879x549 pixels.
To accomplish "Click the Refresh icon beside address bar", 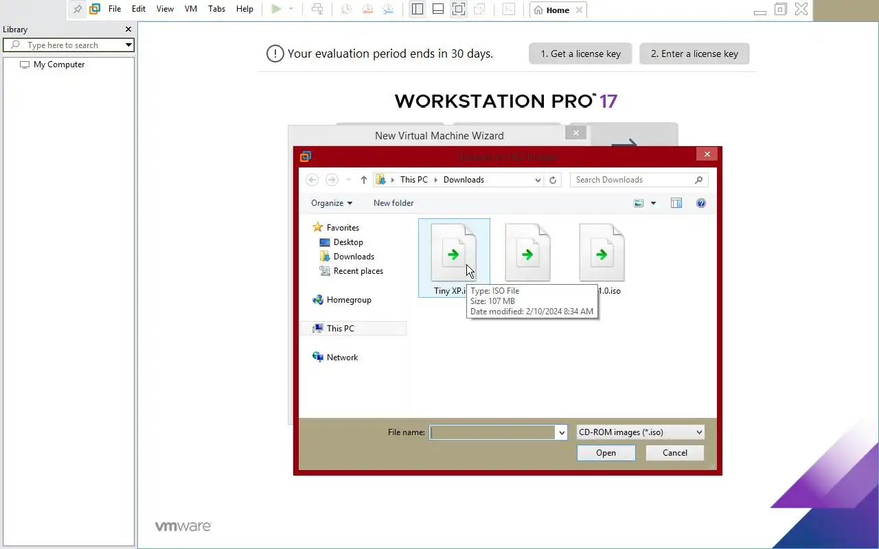I will tap(553, 180).
